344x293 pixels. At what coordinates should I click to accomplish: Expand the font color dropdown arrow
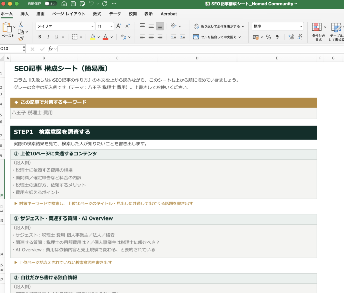(112, 37)
